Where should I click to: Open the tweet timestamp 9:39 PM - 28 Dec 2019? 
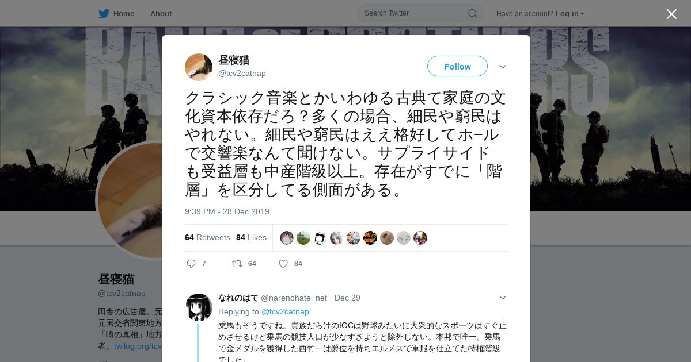227,211
